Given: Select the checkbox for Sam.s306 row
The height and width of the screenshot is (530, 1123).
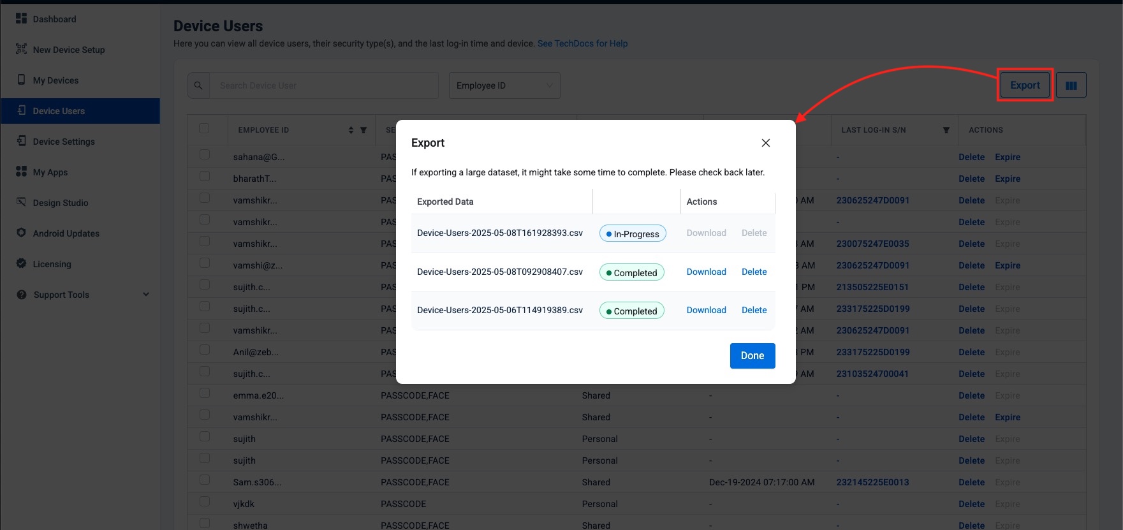Looking at the screenshot, I should point(205,480).
